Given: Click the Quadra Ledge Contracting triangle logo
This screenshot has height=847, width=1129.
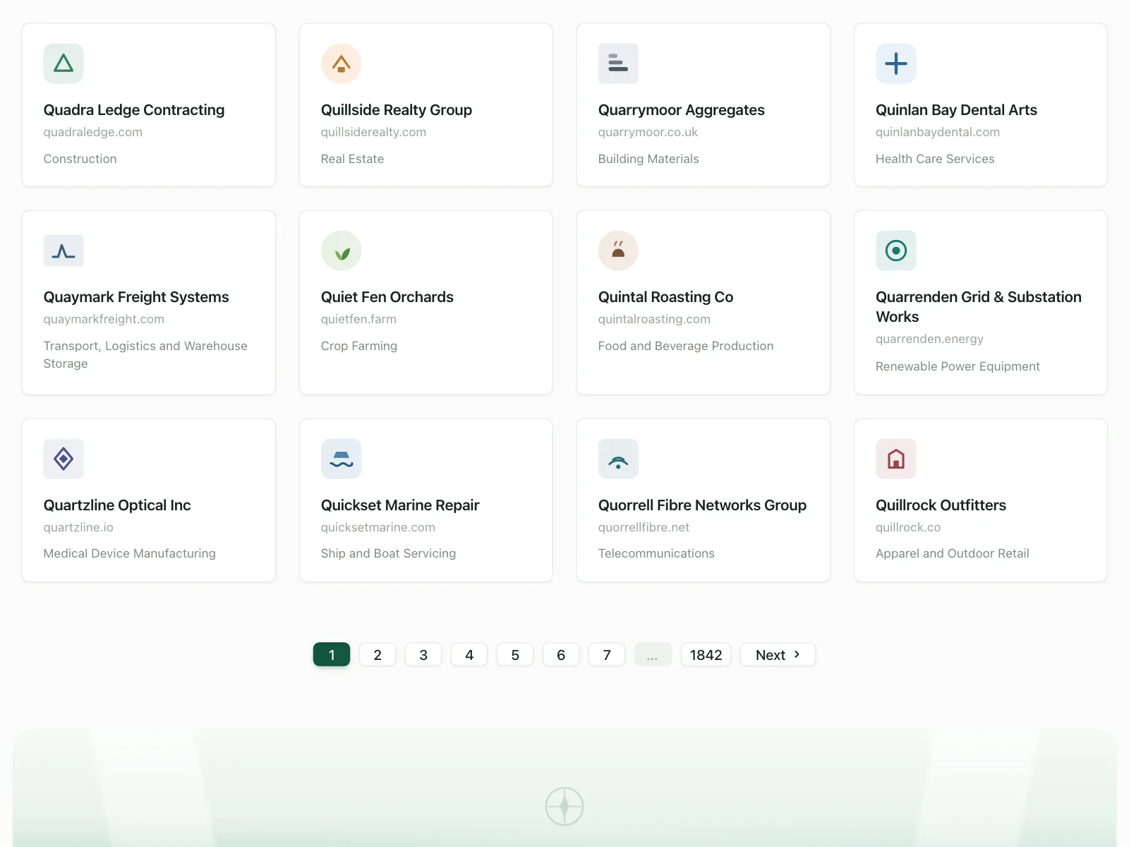Looking at the screenshot, I should click(x=64, y=64).
